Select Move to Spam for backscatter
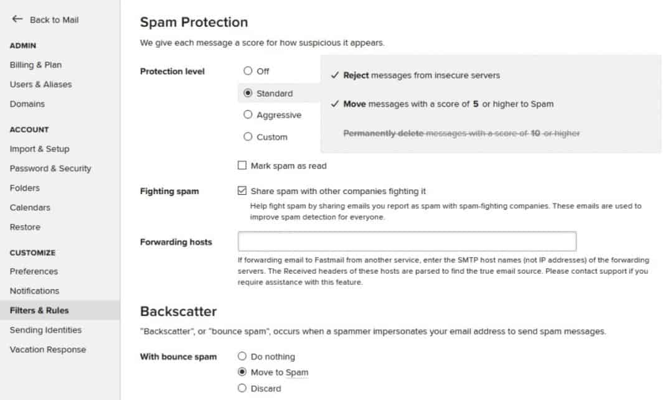Image resolution: width=668 pixels, height=400 pixels. [x=242, y=372]
